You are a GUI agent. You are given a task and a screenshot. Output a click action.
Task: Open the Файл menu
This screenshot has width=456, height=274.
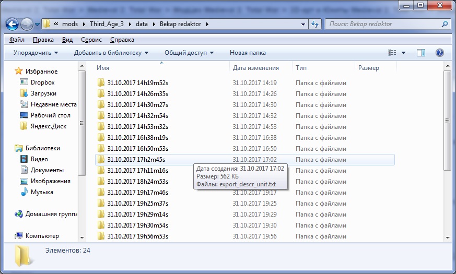pyautogui.click(x=17, y=40)
